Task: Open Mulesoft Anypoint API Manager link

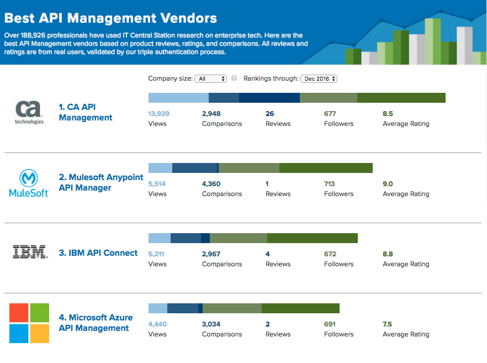Action: click(100, 182)
